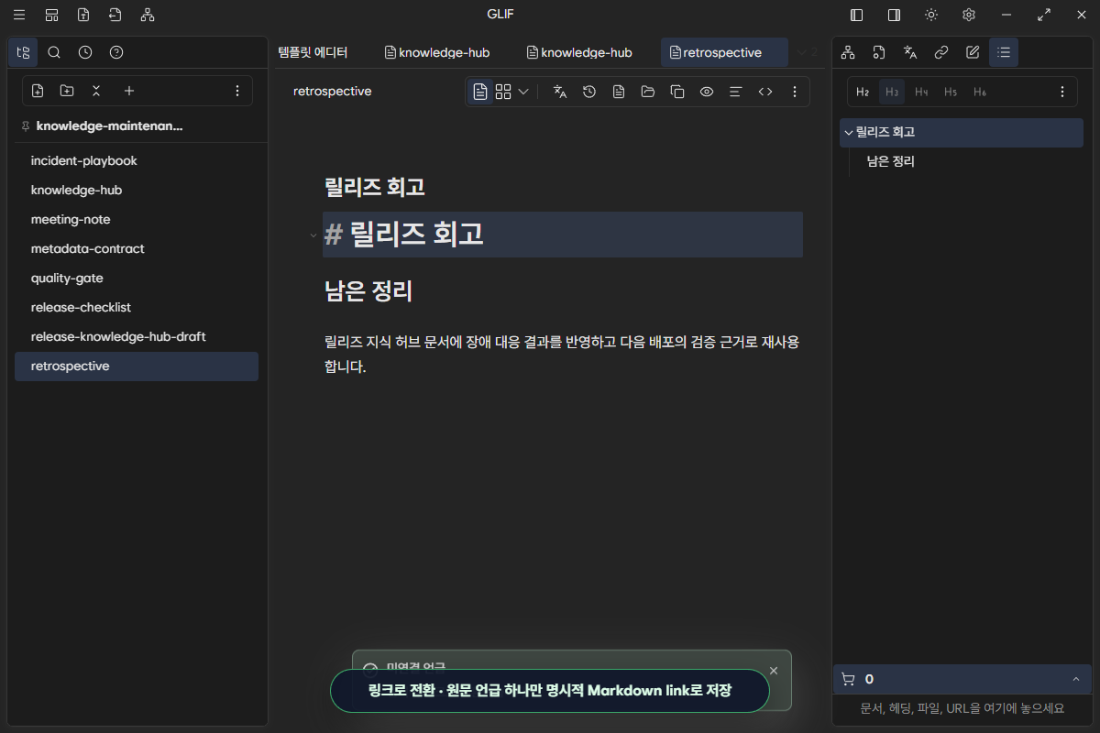Collapse the heading fold chevron beside # 릴리즈 회고
1100x733 pixels.
[x=313, y=235]
